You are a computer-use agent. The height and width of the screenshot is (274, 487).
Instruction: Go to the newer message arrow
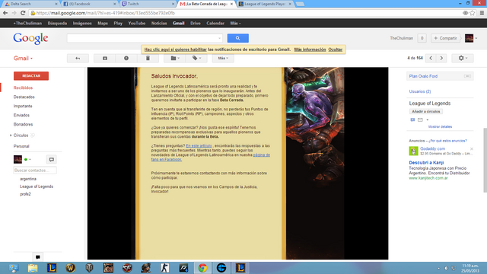pos(431,58)
